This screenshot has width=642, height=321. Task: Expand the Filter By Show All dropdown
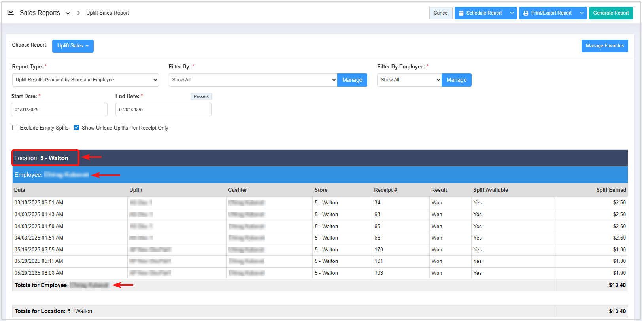[253, 80]
